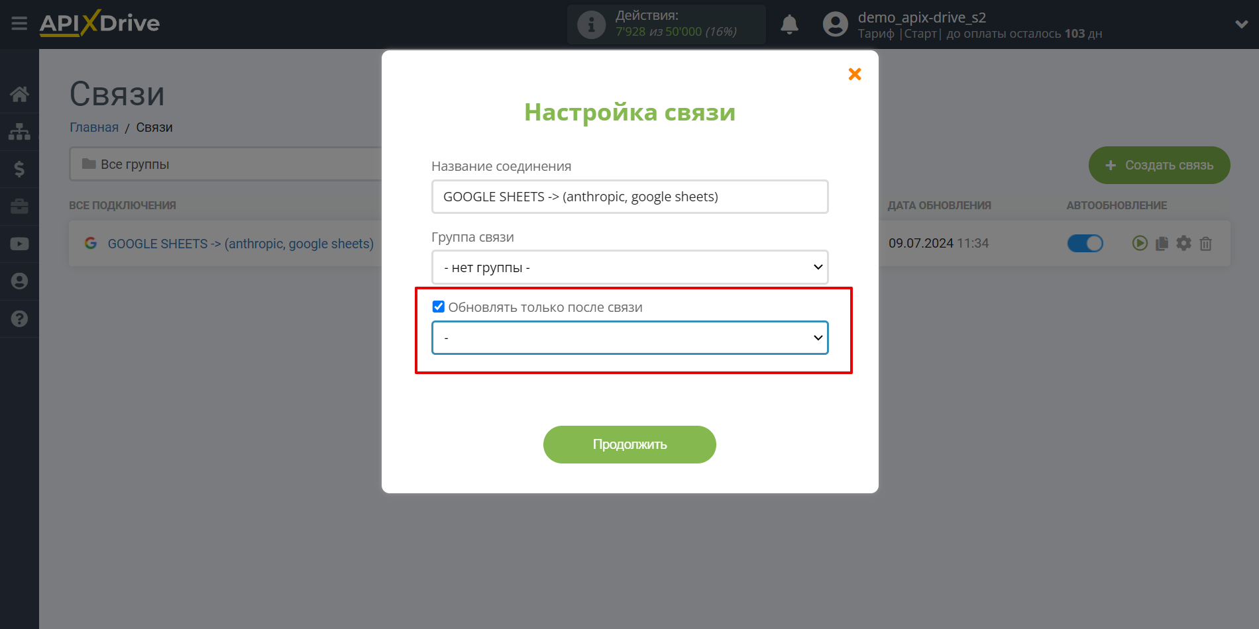Click the ВСЕ ПОДКЛЮЧЕНИЯ header
1259x629 pixels.
point(123,205)
